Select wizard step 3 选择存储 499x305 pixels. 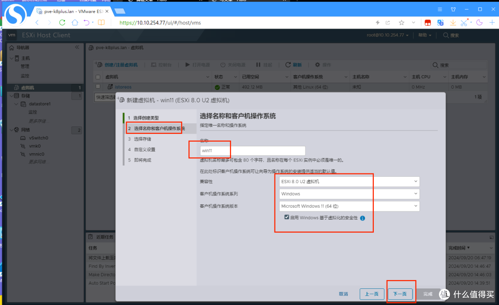pos(142,139)
